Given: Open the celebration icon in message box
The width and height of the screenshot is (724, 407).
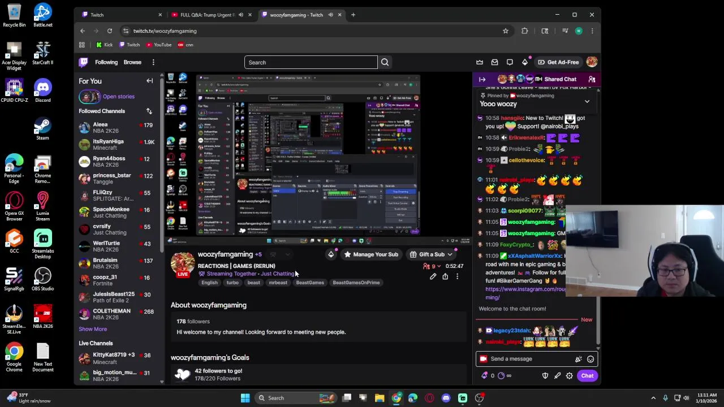Looking at the screenshot, I should coord(578,359).
